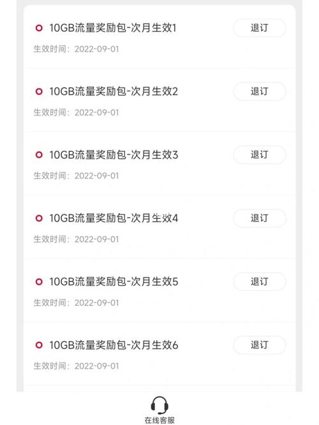Click red circle beside 次月生效3 package
The width and height of the screenshot is (319, 425).
coord(39,155)
